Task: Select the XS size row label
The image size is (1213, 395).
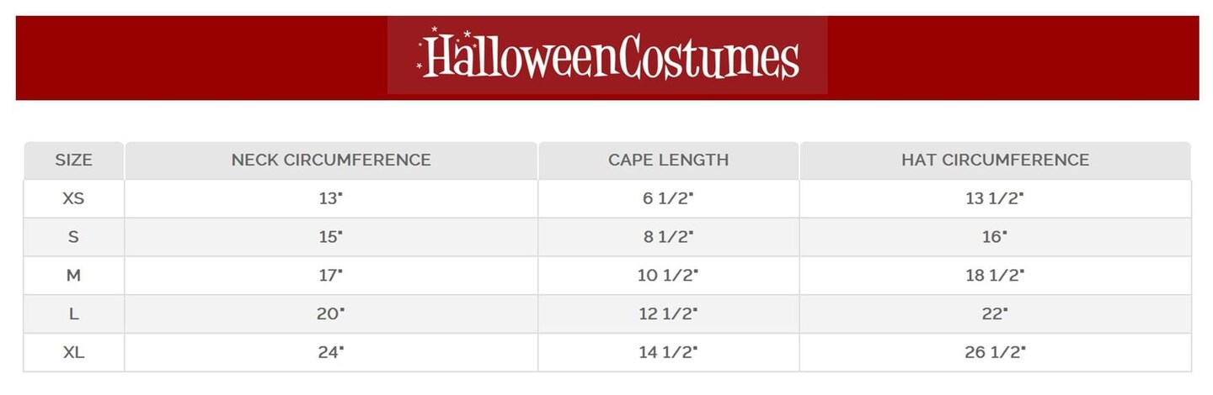Action: 74,198
